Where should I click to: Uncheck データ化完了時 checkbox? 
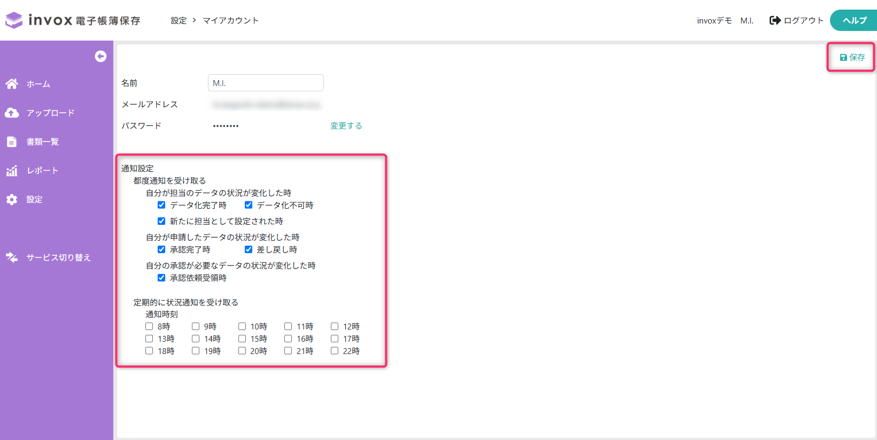[x=161, y=205]
